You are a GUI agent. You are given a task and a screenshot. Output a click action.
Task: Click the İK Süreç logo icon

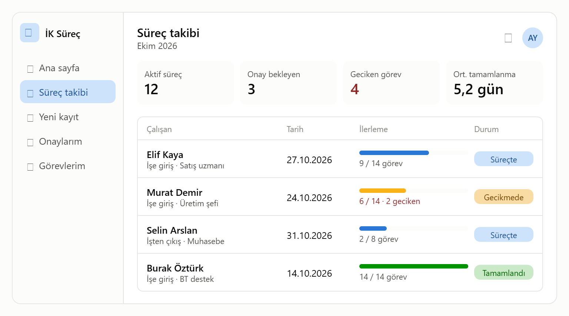pyautogui.click(x=30, y=33)
